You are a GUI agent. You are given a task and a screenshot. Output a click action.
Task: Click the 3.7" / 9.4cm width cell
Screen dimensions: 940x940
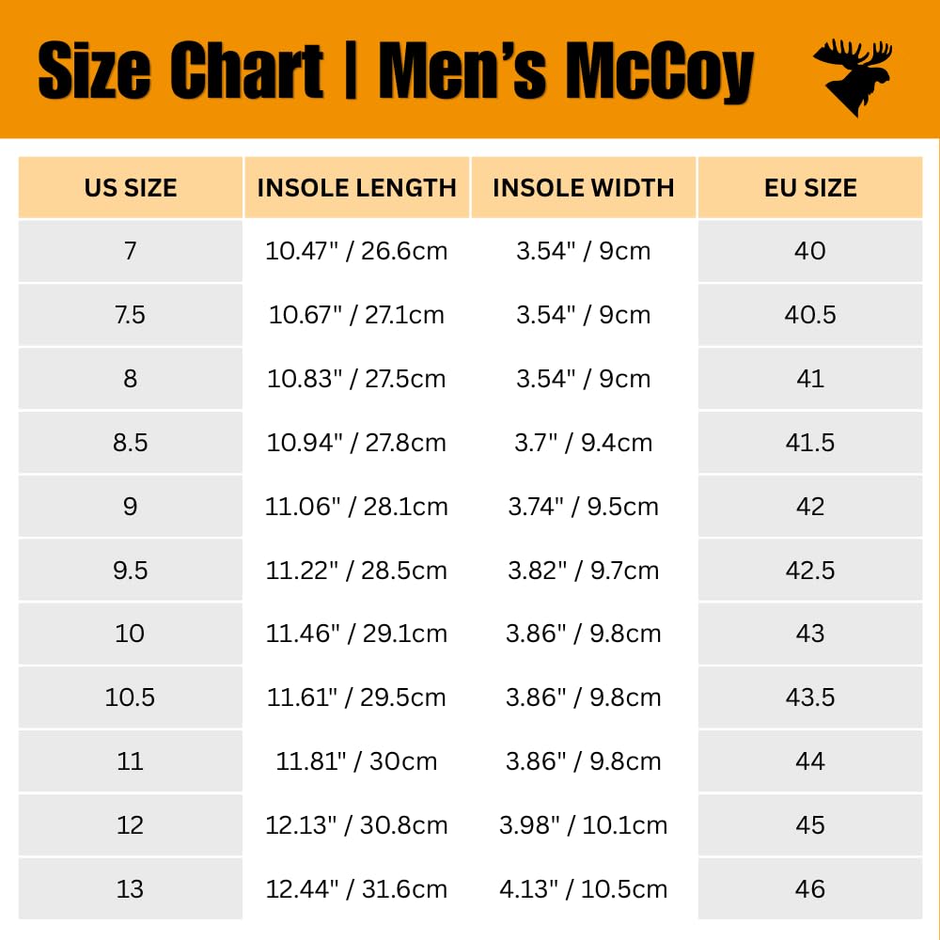tap(584, 443)
